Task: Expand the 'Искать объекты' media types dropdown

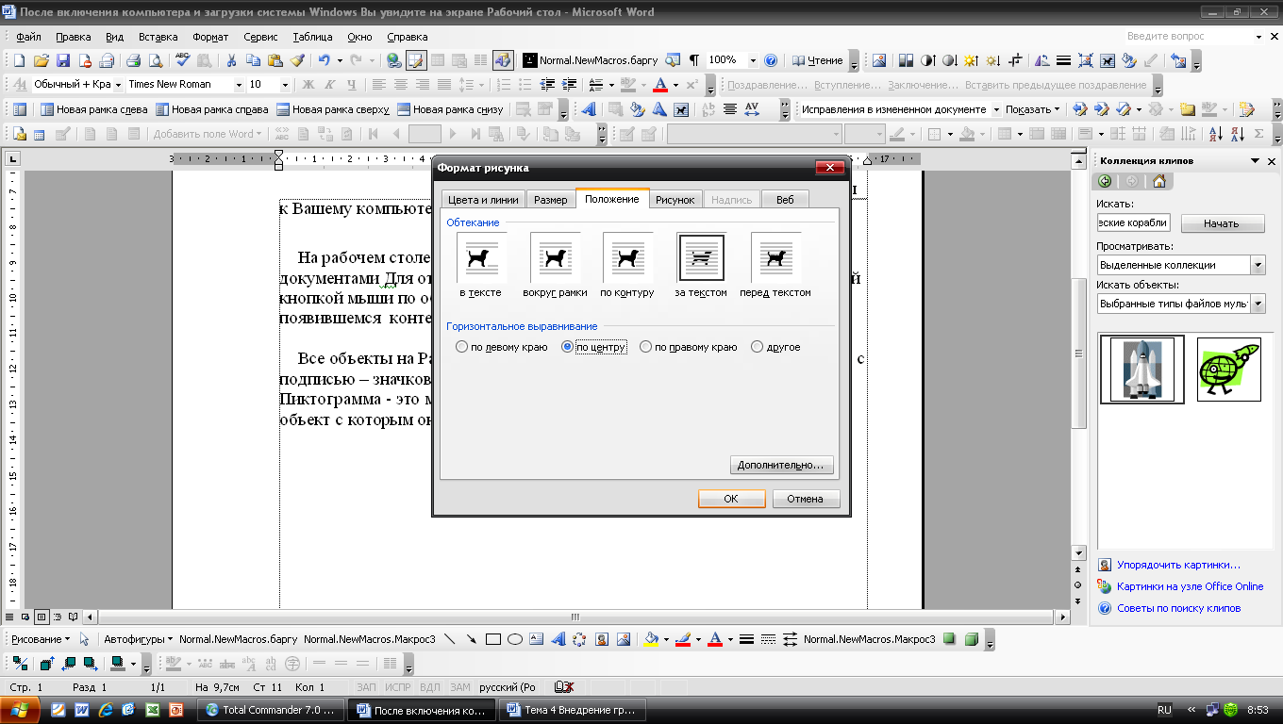Action: (1258, 304)
